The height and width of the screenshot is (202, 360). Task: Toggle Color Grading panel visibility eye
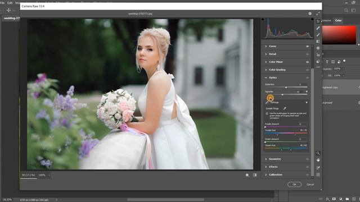coord(307,70)
